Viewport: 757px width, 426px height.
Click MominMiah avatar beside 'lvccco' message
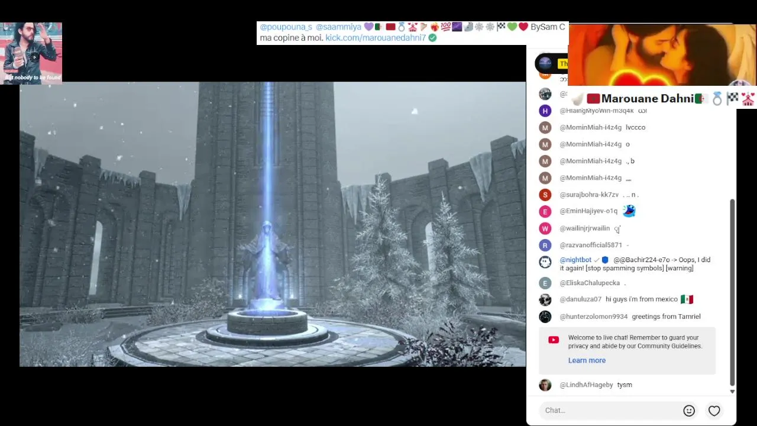click(545, 127)
